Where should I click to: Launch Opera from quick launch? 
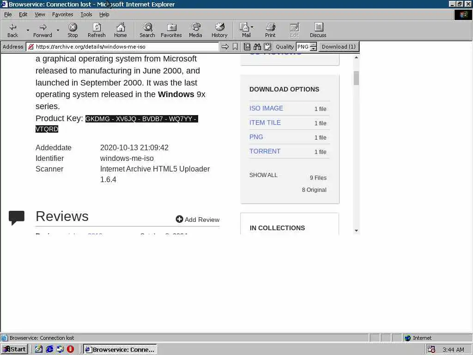tap(70, 349)
